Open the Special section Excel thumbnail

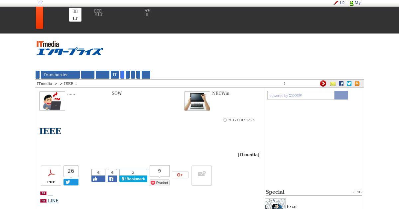click(275, 204)
